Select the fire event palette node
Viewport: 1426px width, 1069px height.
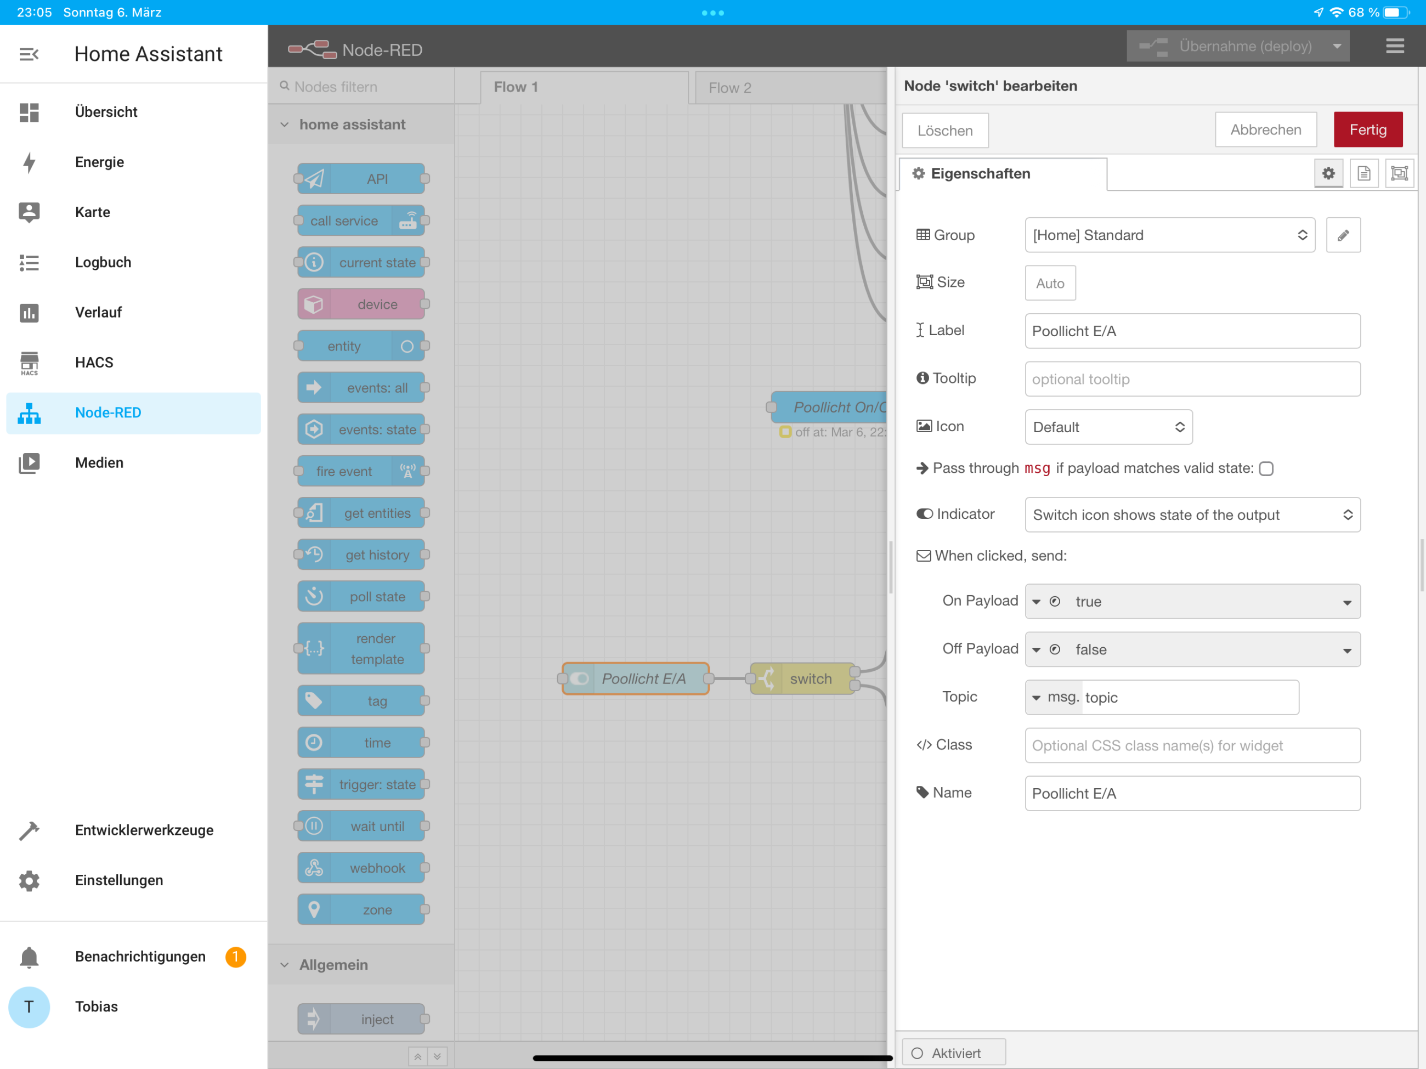point(361,471)
